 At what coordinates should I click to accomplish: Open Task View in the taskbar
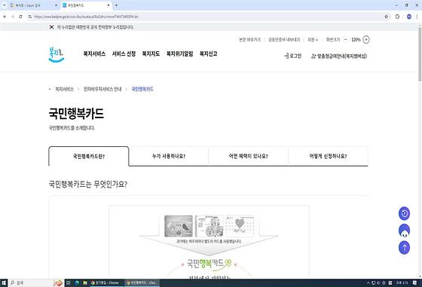point(69,282)
